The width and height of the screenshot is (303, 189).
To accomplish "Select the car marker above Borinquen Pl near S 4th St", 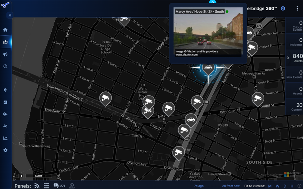I will click(191, 120).
